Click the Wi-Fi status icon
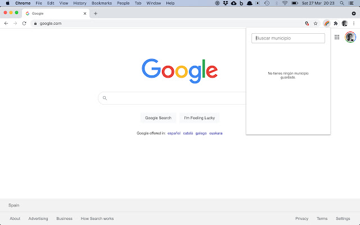The image size is (360, 225). tap(285, 3)
